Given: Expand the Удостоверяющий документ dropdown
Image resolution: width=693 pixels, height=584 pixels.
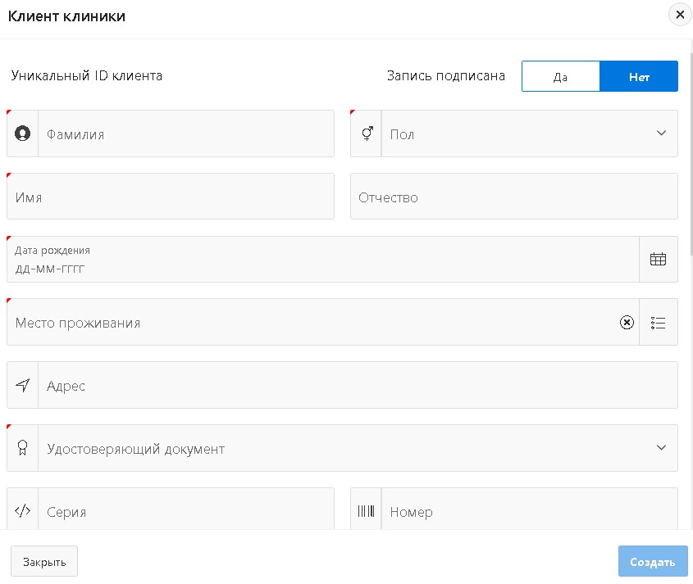Looking at the screenshot, I should pyautogui.click(x=661, y=448).
